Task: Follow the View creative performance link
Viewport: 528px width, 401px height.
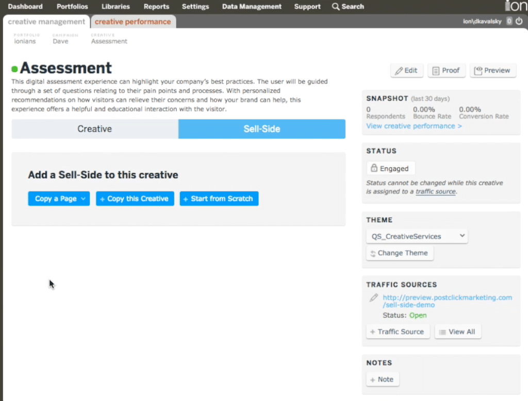Action: [414, 126]
